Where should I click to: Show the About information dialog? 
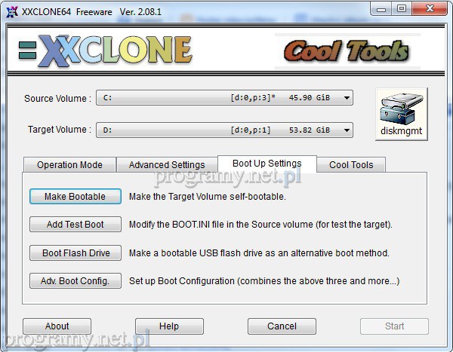57,326
